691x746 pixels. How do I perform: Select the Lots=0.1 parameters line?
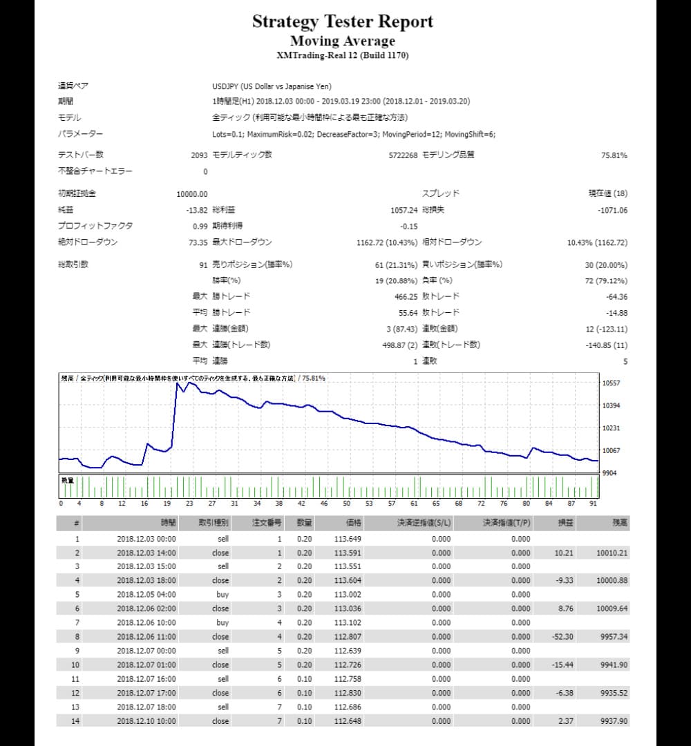tap(353, 134)
